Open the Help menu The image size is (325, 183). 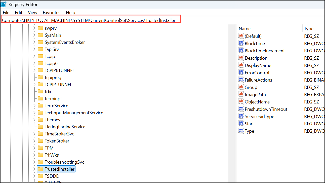point(70,12)
